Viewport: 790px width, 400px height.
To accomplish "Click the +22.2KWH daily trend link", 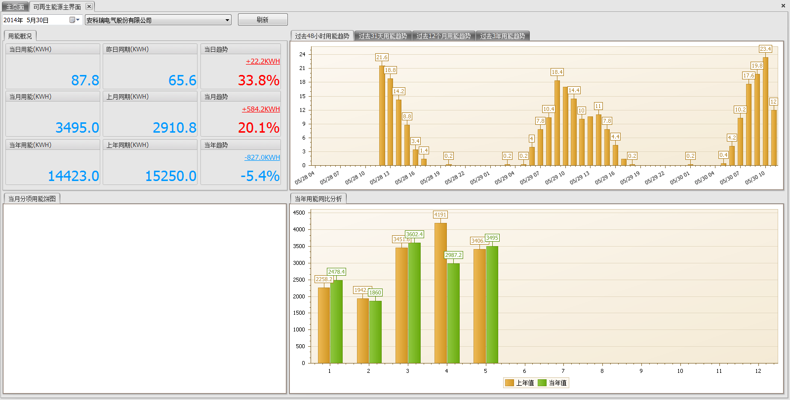I will 263,61.
